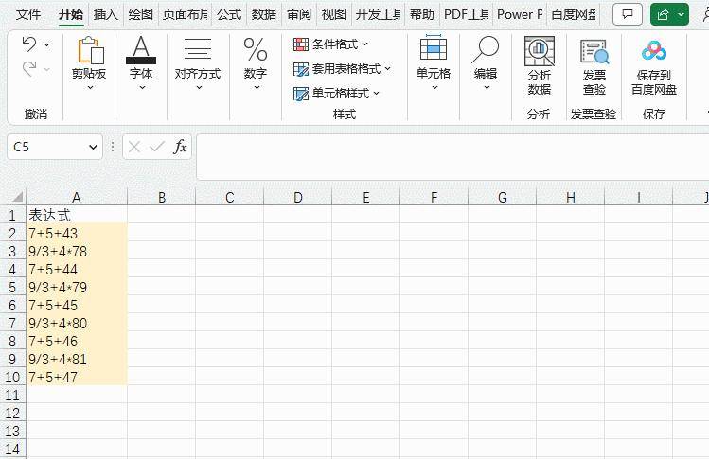The image size is (709, 459).
Task: Open 条件格式 conditional formatting
Action: [x=331, y=44]
